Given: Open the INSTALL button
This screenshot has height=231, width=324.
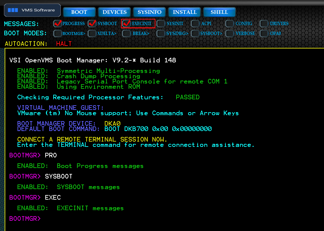Looking at the screenshot, I should pos(184,12).
